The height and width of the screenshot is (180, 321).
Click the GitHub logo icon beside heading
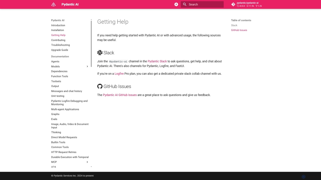(x=100, y=86)
